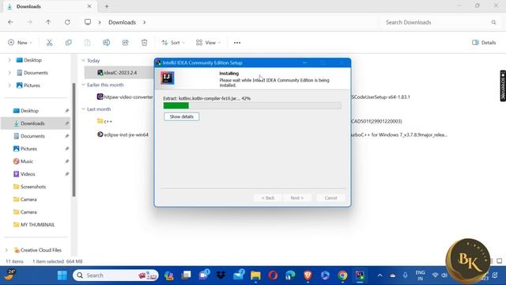Image resolution: width=506 pixels, height=285 pixels.
Task: Open the View dropdown
Action: [x=208, y=43]
